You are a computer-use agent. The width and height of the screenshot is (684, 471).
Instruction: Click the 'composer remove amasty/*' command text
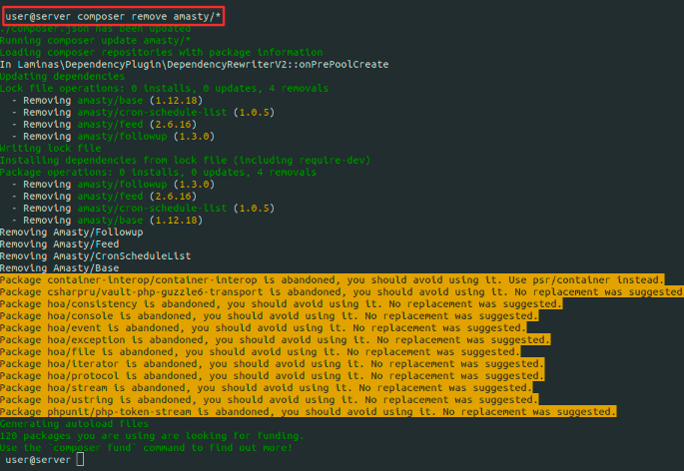point(149,17)
